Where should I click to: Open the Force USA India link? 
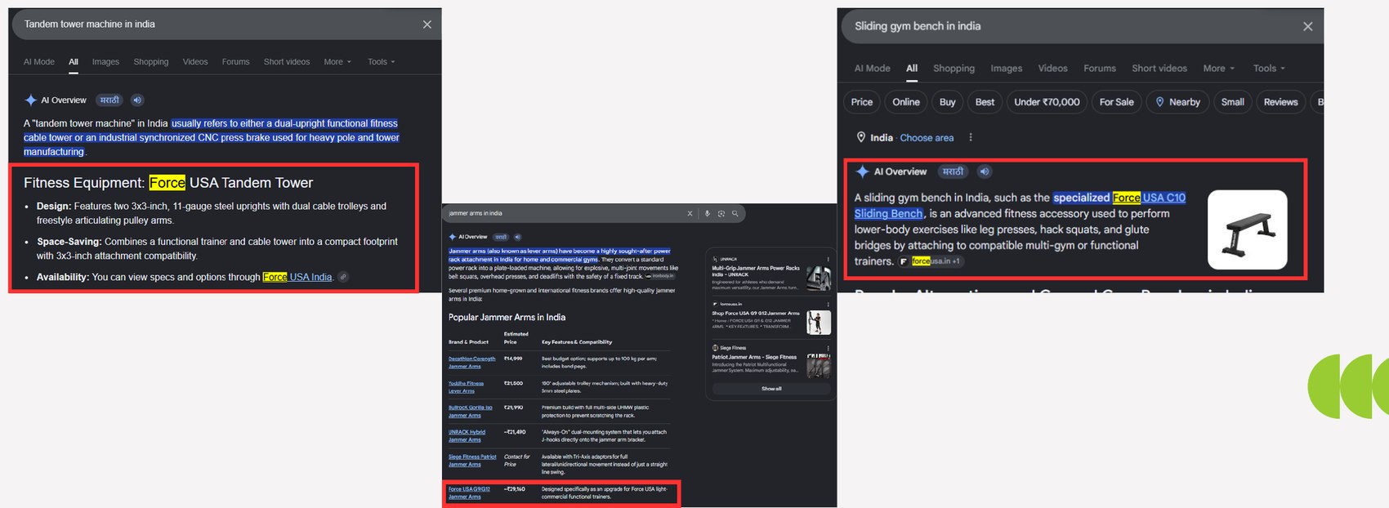[x=297, y=278]
